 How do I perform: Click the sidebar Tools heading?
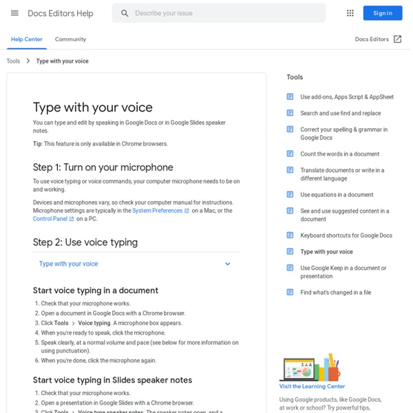tap(295, 77)
